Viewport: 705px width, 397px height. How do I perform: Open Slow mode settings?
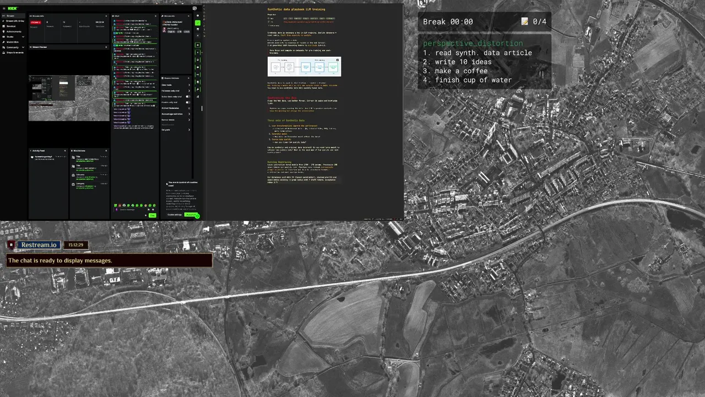click(x=176, y=85)
